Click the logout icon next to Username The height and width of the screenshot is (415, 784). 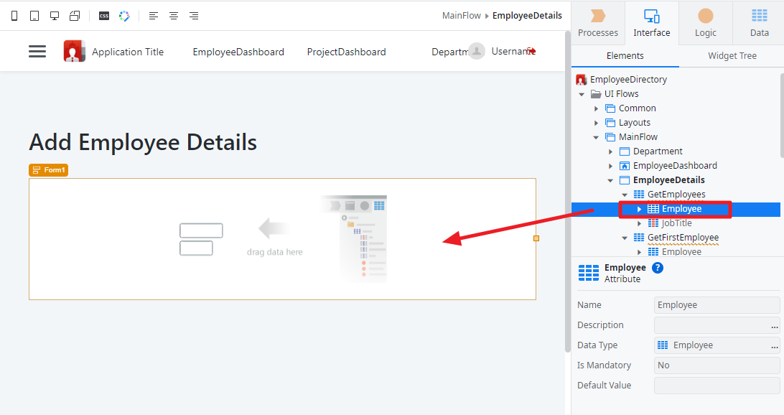click(531, 51)
